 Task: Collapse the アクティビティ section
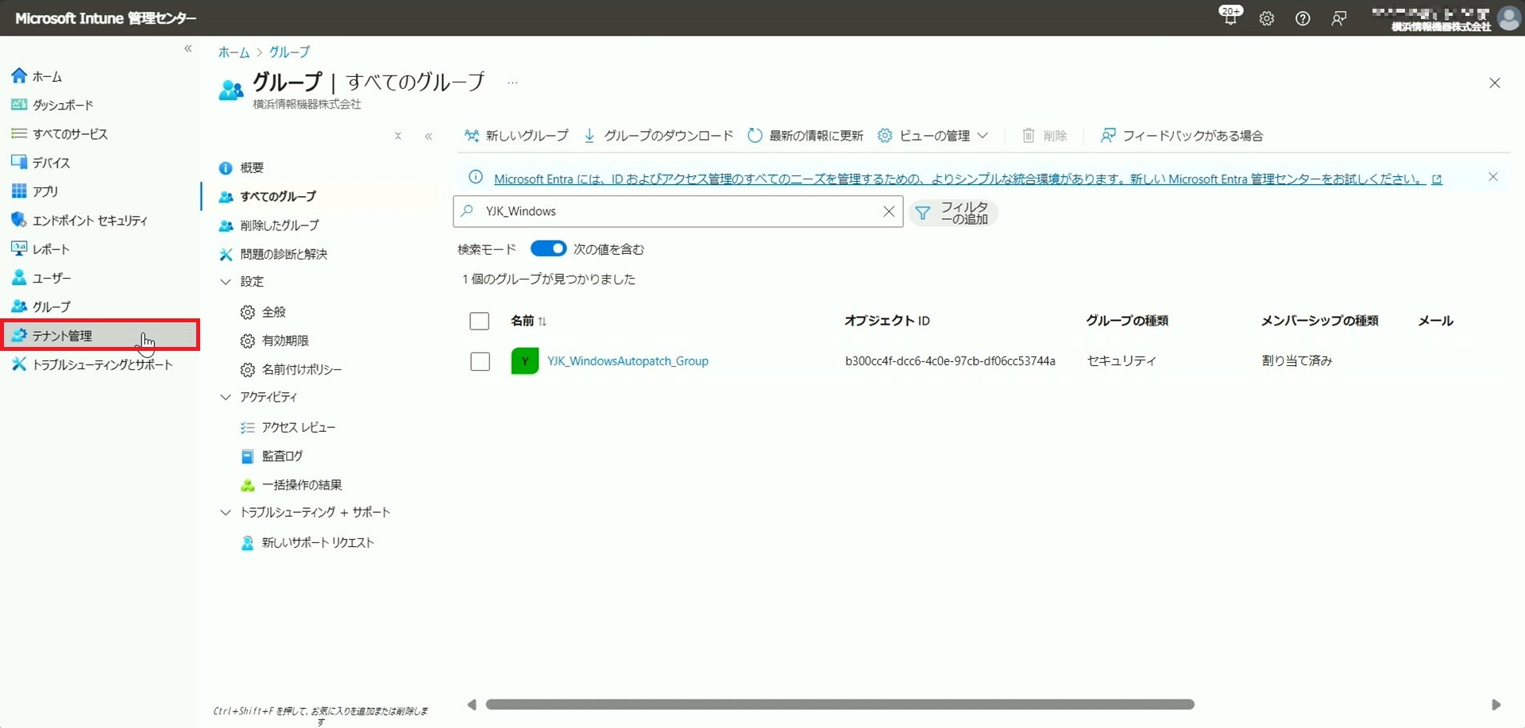click(226, 397)
